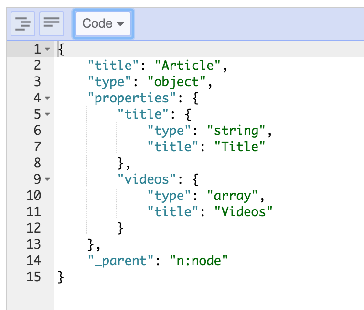Click the "array" type value
The height and width of the screenshot is (310, 364).
pyautogui.click(x=236, y=195)
